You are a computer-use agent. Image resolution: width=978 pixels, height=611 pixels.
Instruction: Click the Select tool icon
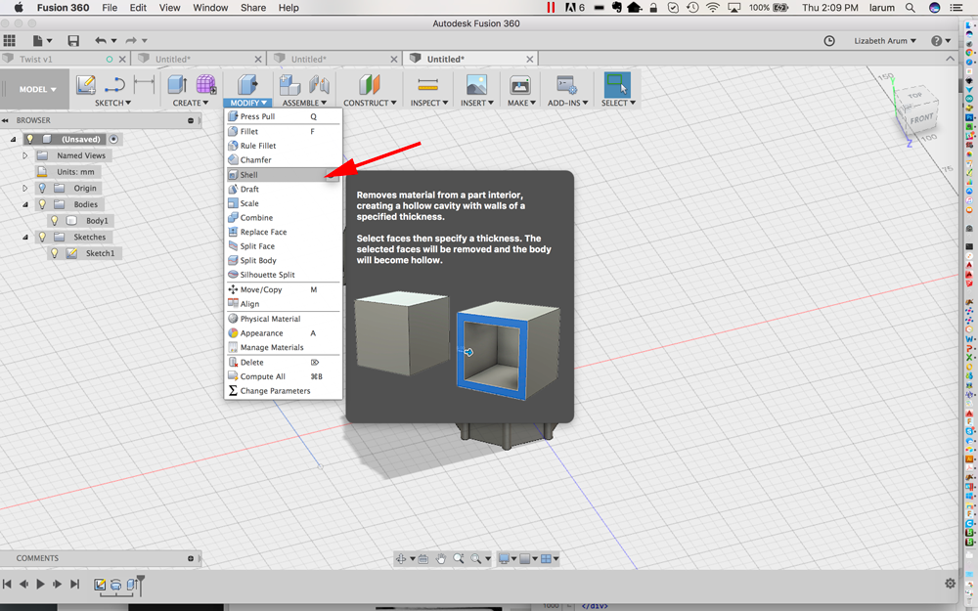click(617, 85)
